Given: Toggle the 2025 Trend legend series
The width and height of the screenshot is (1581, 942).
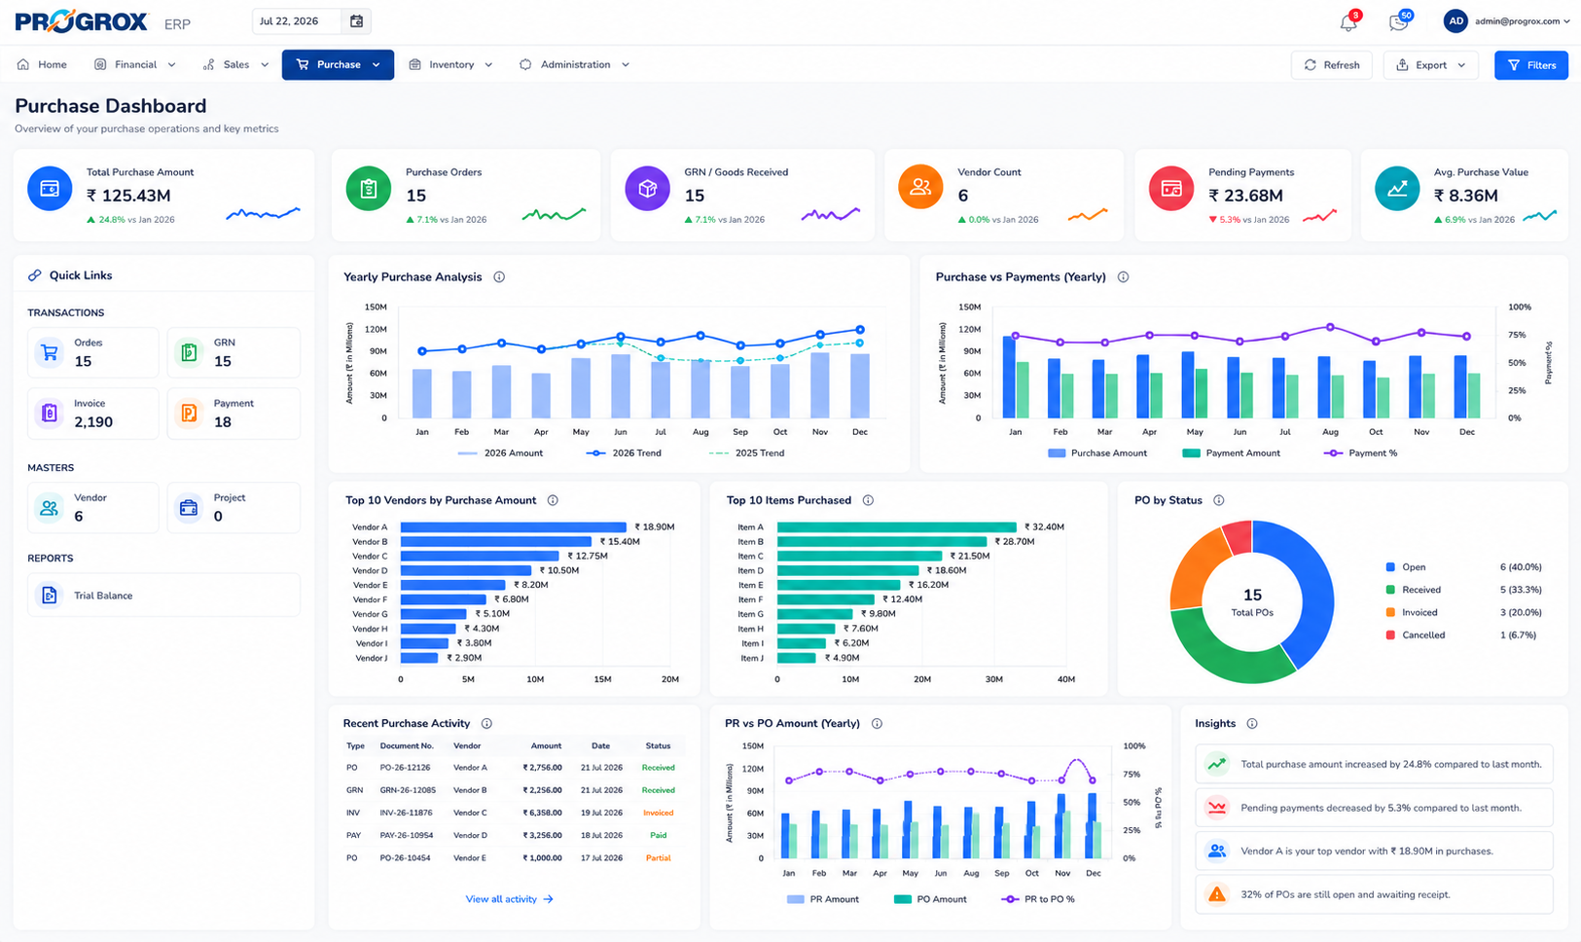Looking at the screenshot, I should pos(747,453).
